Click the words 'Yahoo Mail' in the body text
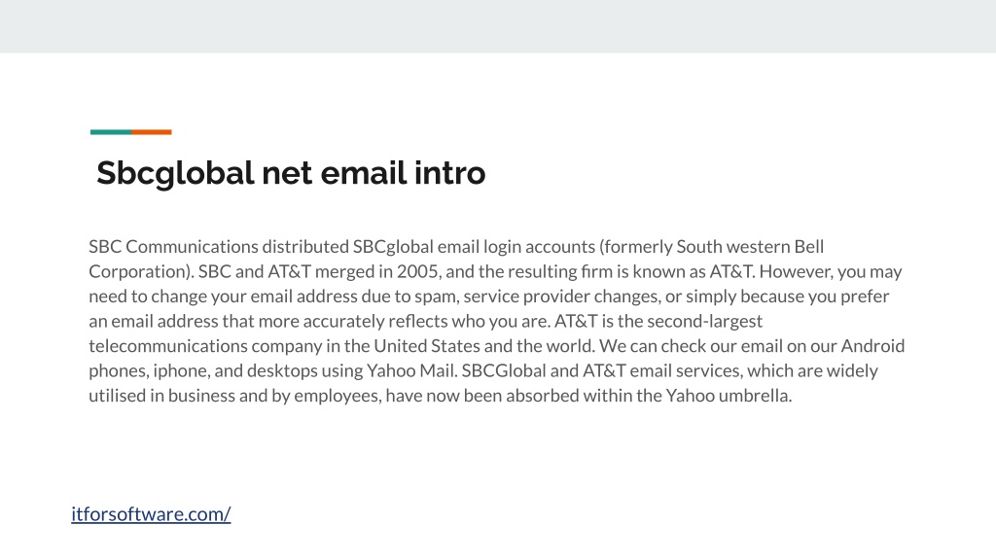The height and width of the screenshot is (560, 996). (x=410, y=370)
